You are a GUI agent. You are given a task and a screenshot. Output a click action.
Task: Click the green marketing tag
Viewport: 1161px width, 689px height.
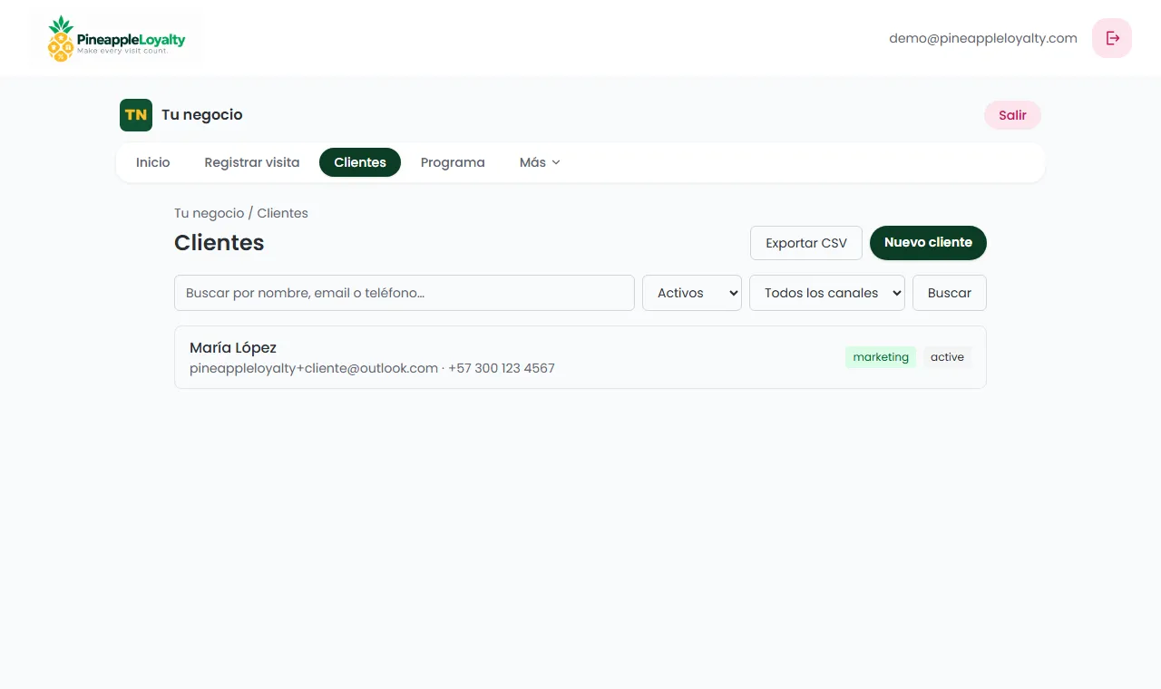[881, 357]
